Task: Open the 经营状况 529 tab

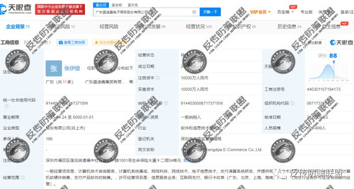Action: tap(199, 27)
